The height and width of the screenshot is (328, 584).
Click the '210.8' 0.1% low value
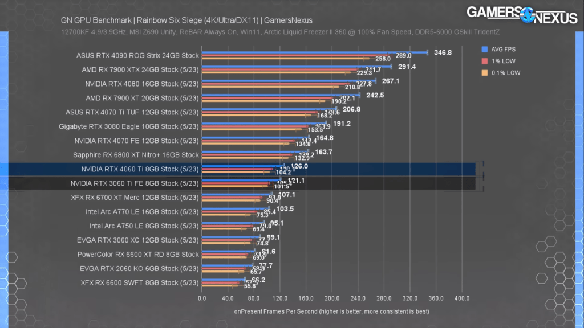[352, 87]
